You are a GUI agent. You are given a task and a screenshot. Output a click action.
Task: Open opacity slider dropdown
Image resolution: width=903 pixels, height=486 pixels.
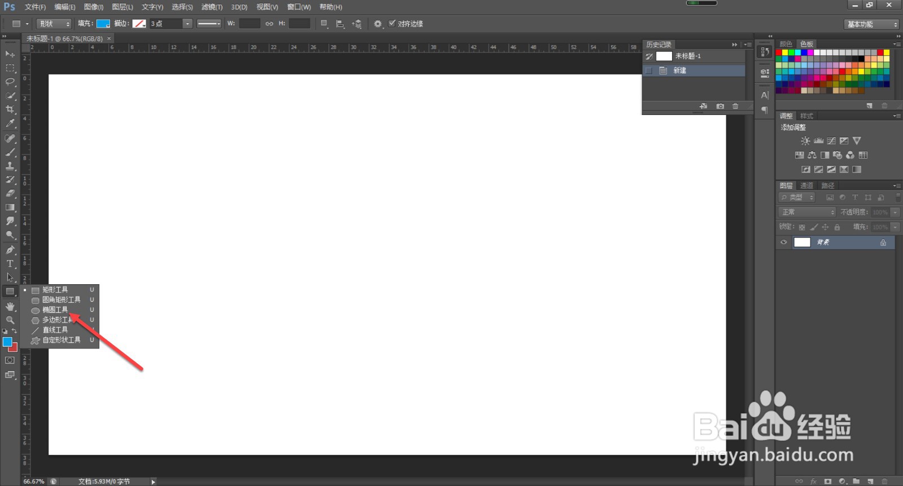click(895, 212)
